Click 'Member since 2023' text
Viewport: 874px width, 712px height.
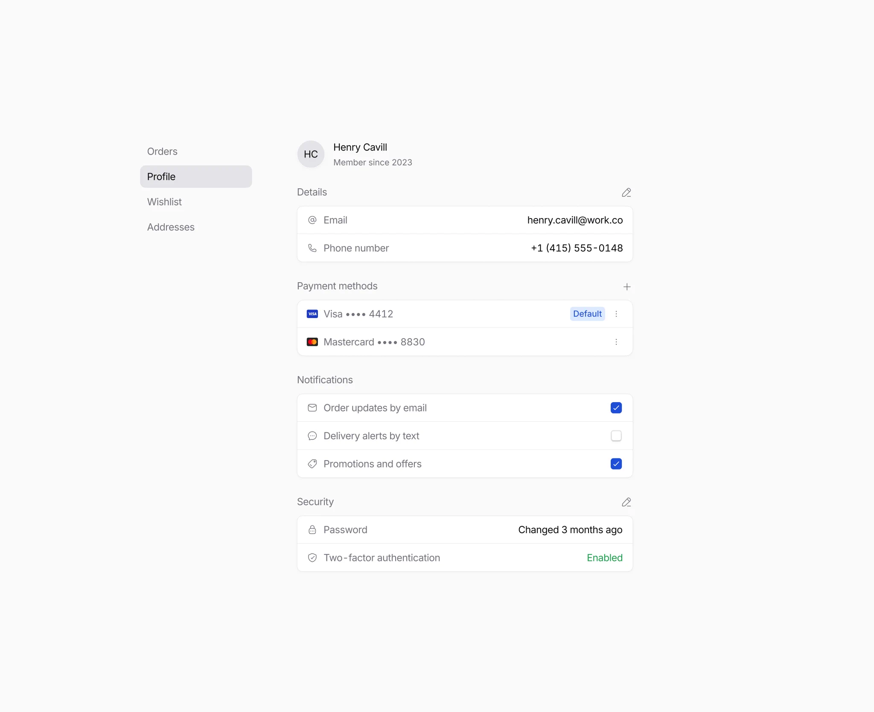pos(373,163)
